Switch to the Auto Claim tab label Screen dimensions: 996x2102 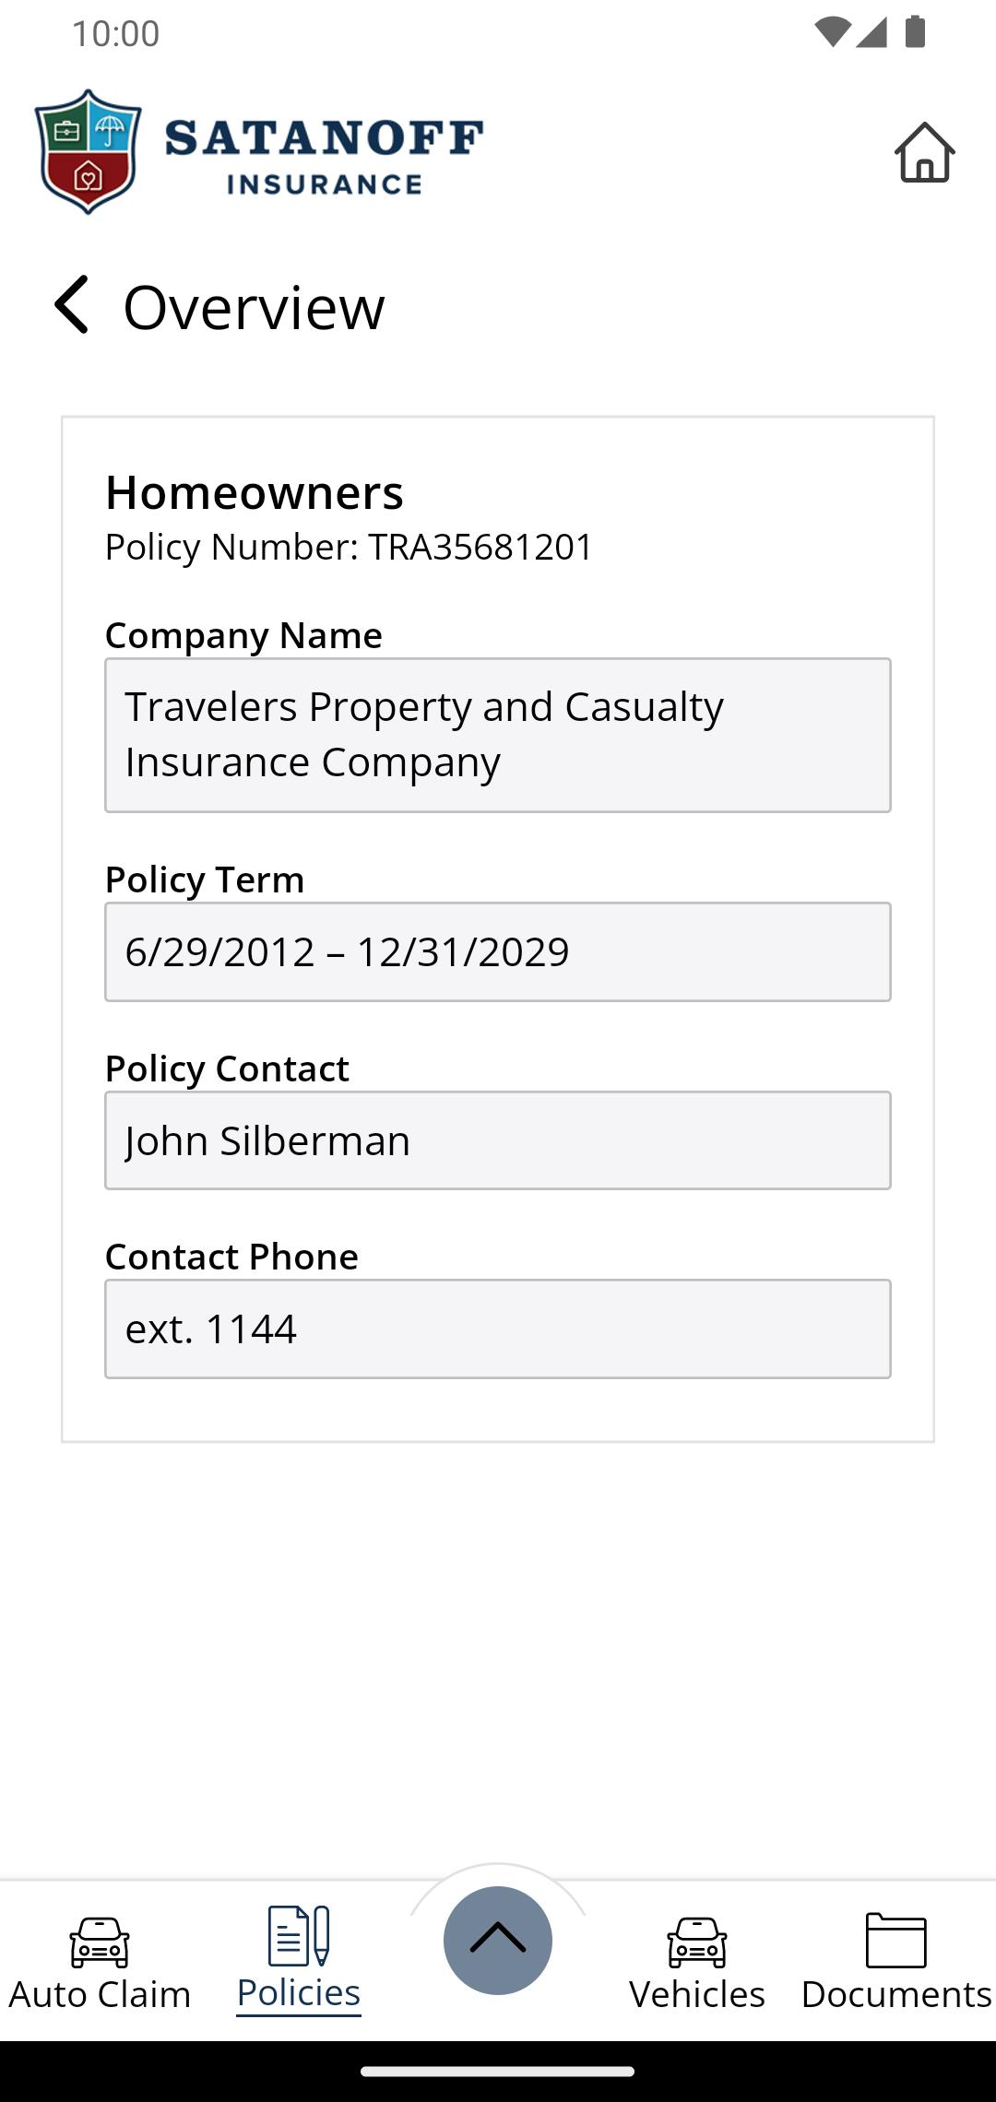point(100,1994)
